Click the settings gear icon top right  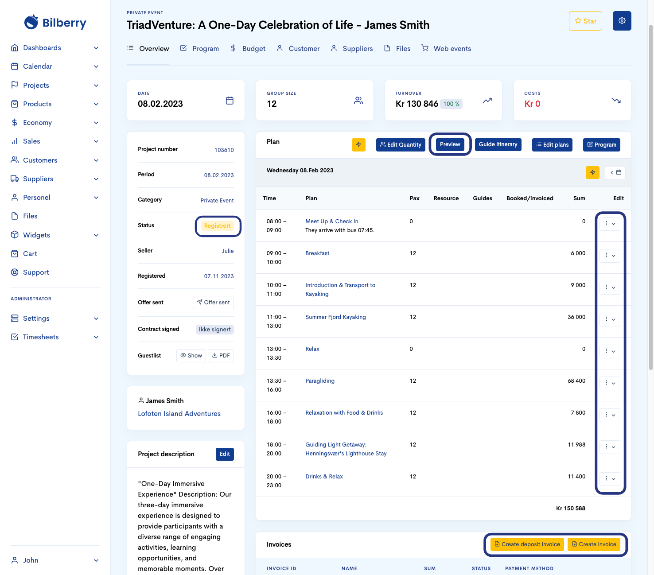click(x=622, y=21)
